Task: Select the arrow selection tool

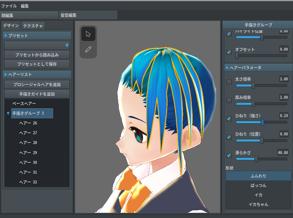Action: click(88, 34)
